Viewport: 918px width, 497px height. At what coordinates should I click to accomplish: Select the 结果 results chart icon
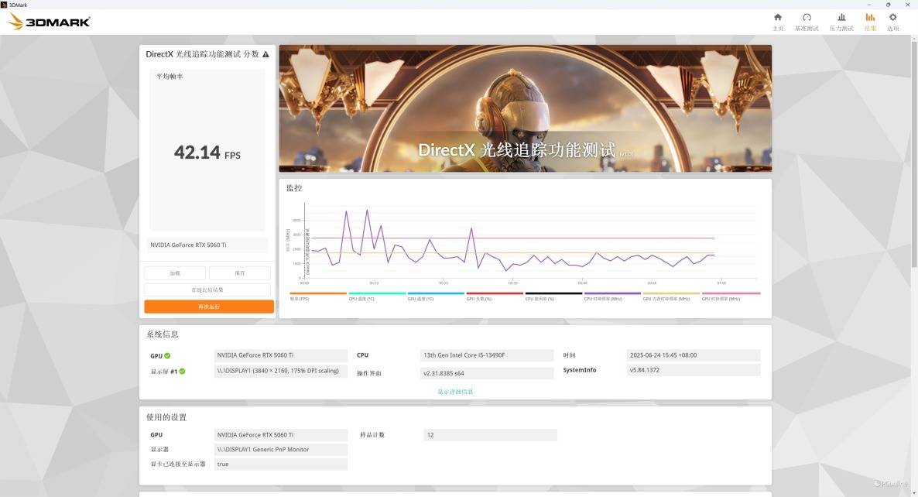pos(870,18)
